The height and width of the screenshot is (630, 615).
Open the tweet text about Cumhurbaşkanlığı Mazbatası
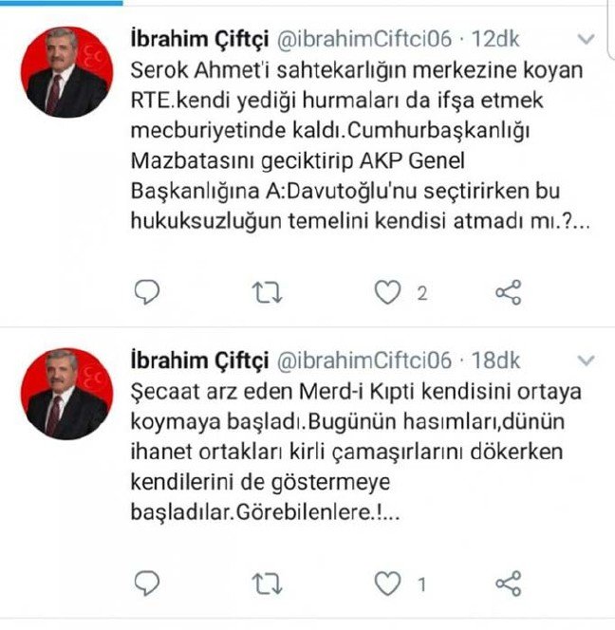361,145
